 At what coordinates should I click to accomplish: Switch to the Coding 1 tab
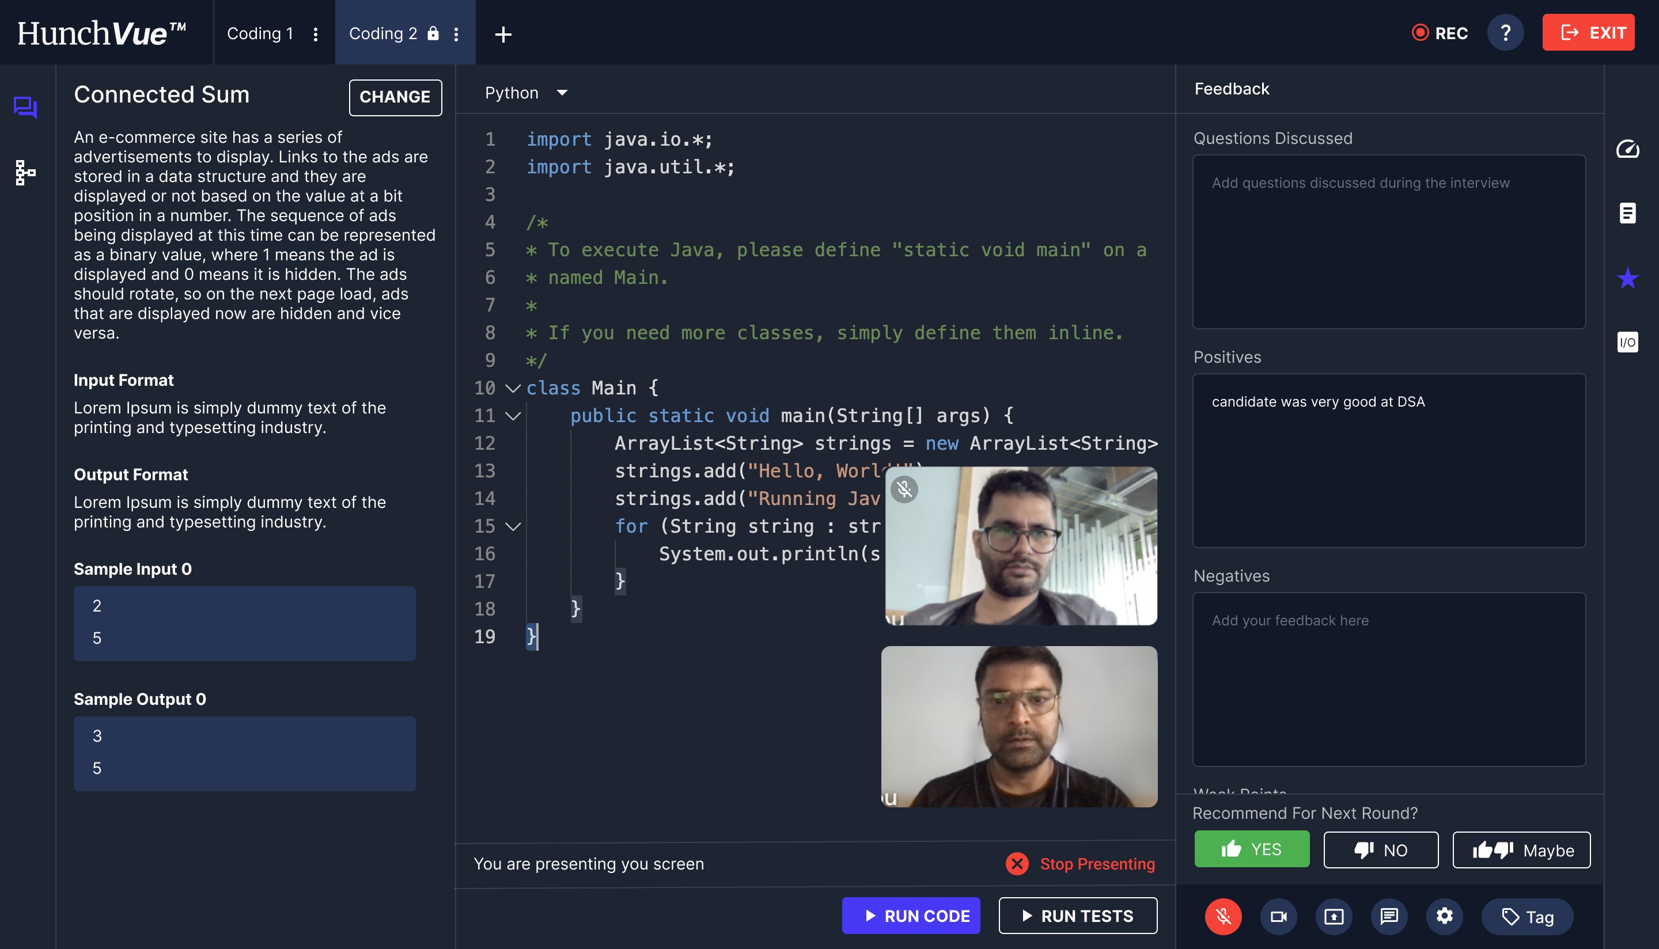pyautogui.click(x=260, y=33)
